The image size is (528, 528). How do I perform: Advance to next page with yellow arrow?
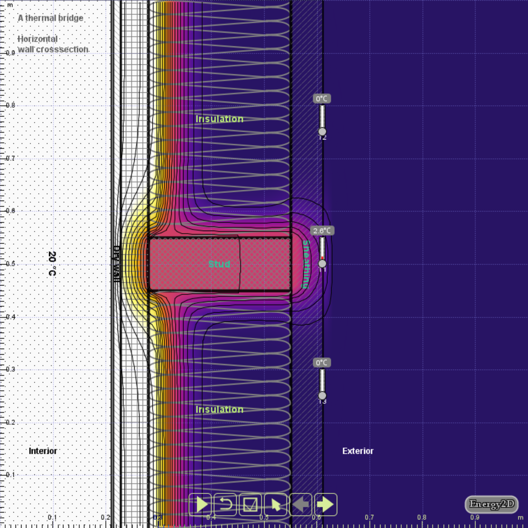tap(325, 505)
